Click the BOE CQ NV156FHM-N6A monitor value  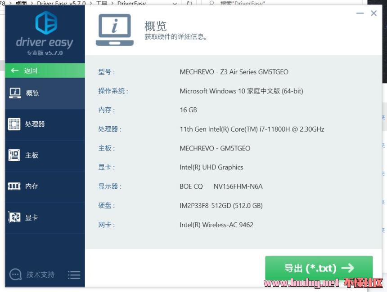coord(221,186)
